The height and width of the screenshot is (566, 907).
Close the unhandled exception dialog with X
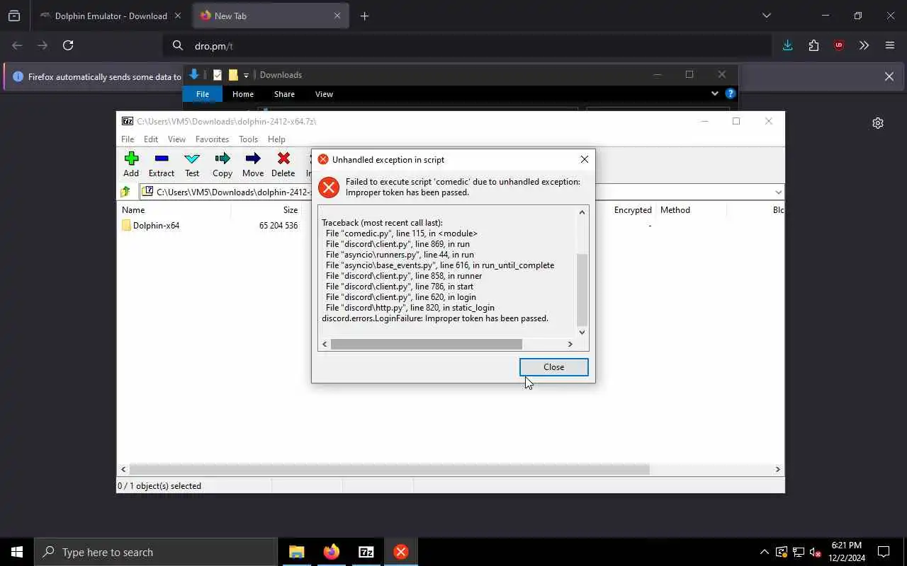tap(585, 159)
